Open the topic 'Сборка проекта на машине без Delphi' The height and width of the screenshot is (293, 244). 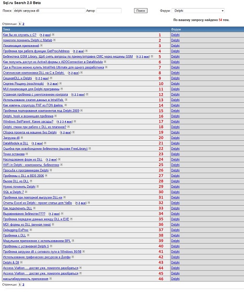pos(30,133)
